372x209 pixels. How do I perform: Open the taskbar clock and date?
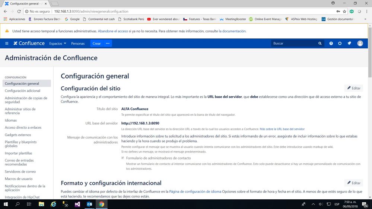click(x=350, y=204)
